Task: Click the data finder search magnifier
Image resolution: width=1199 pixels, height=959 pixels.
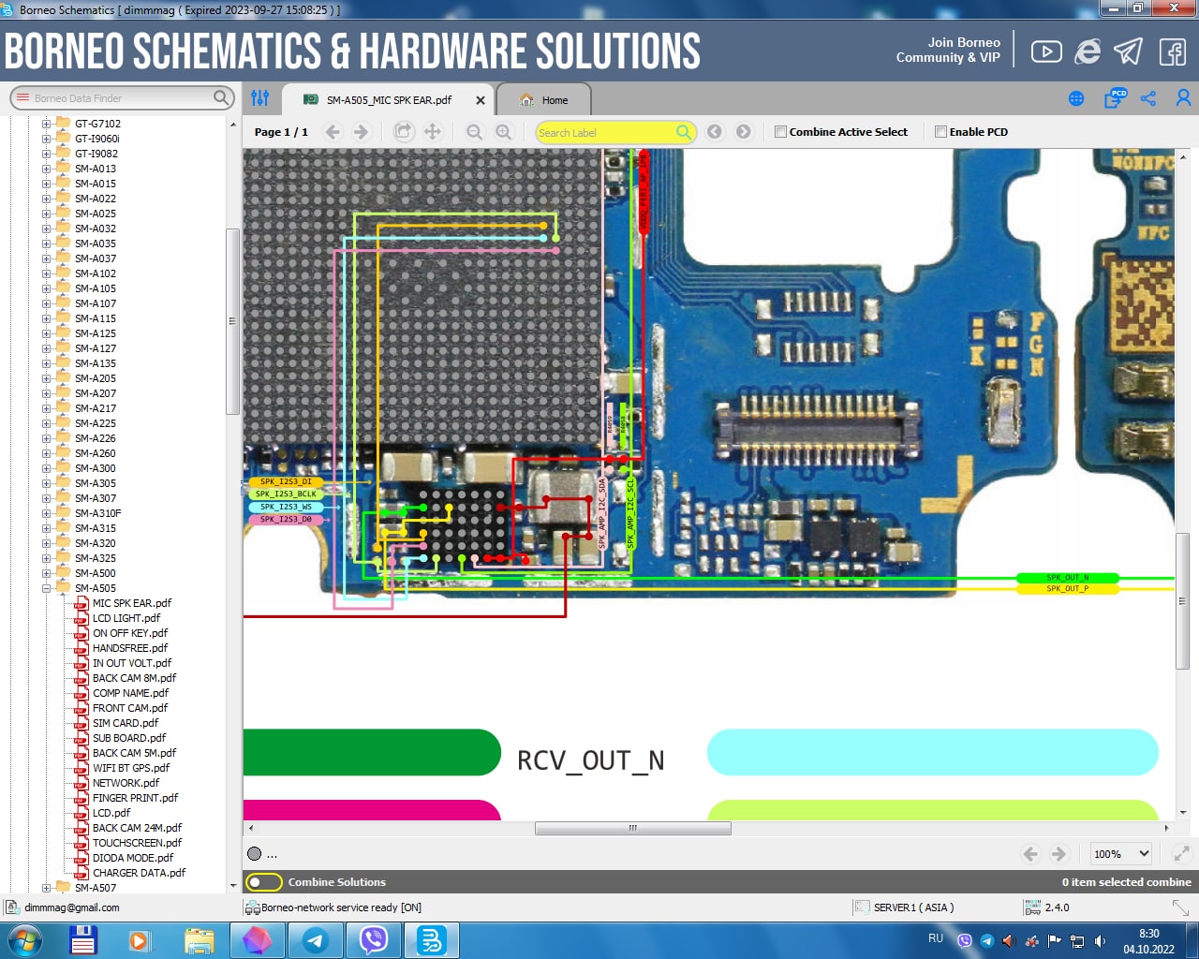Action: (221, 97)
